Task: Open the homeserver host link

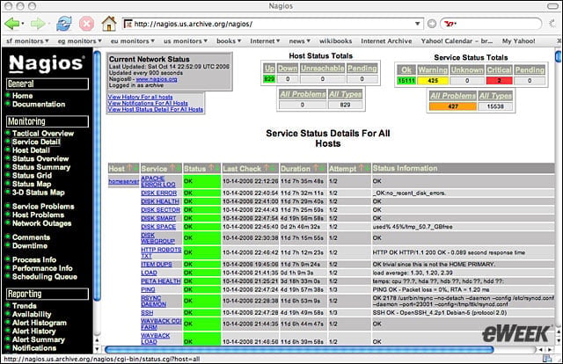Action: (x=124, y=181)
